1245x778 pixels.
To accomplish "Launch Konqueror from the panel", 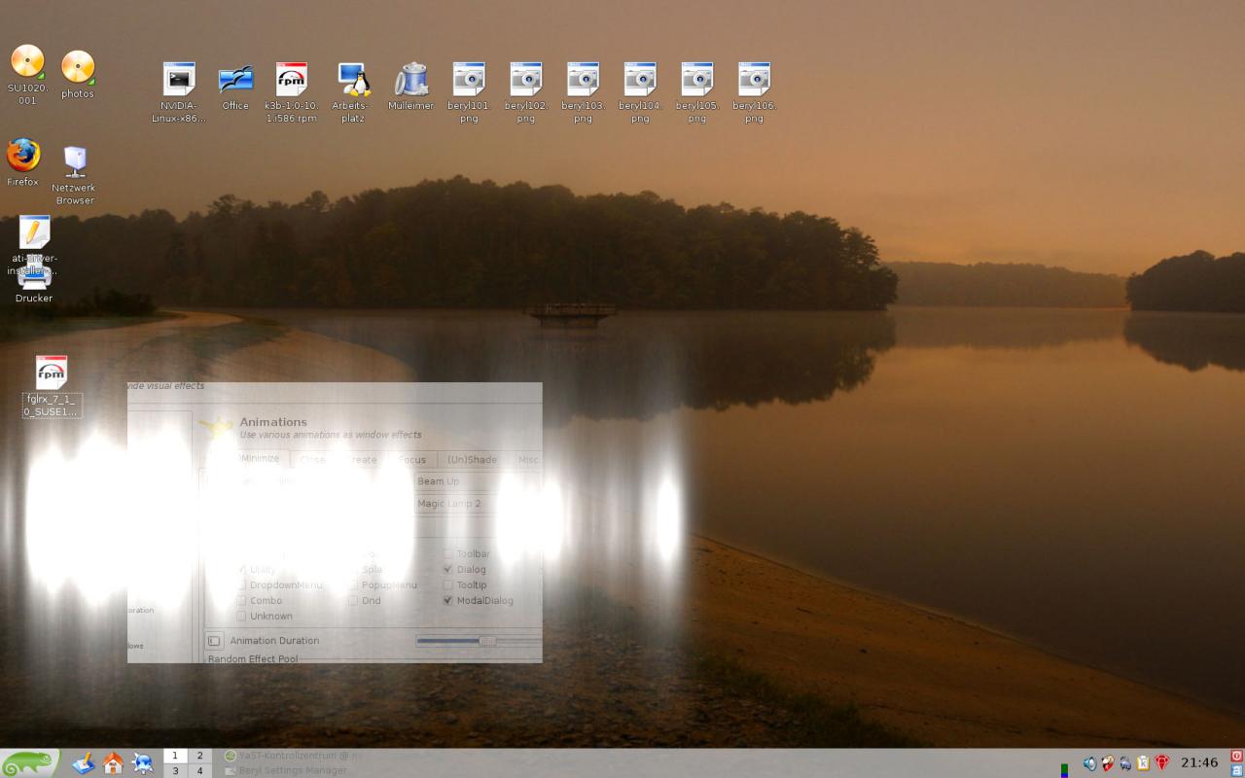I will point(142,762).
